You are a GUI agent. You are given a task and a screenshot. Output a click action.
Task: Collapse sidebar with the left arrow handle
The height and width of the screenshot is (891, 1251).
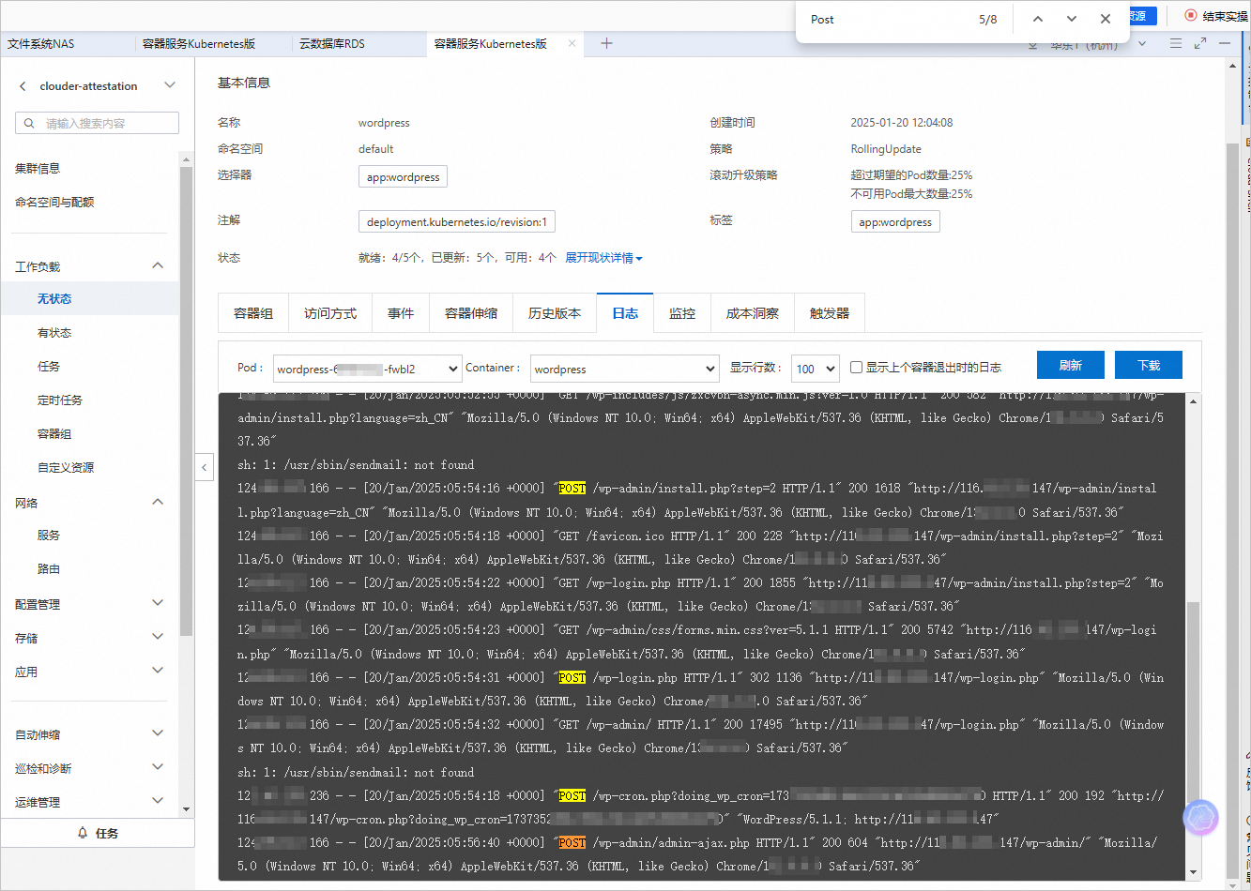coord(205,466)
